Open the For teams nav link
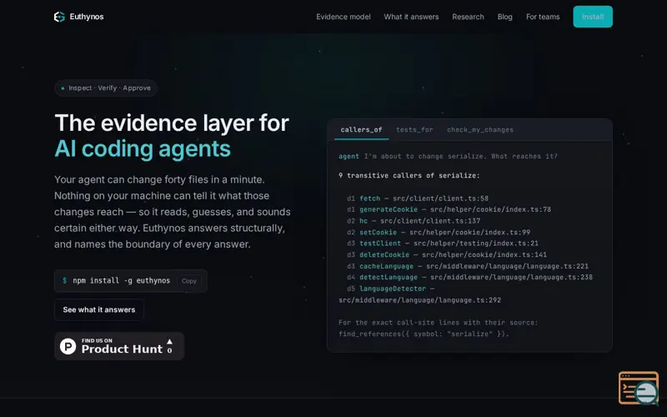This screenshot has height=417, width=667. click(543, 17)
